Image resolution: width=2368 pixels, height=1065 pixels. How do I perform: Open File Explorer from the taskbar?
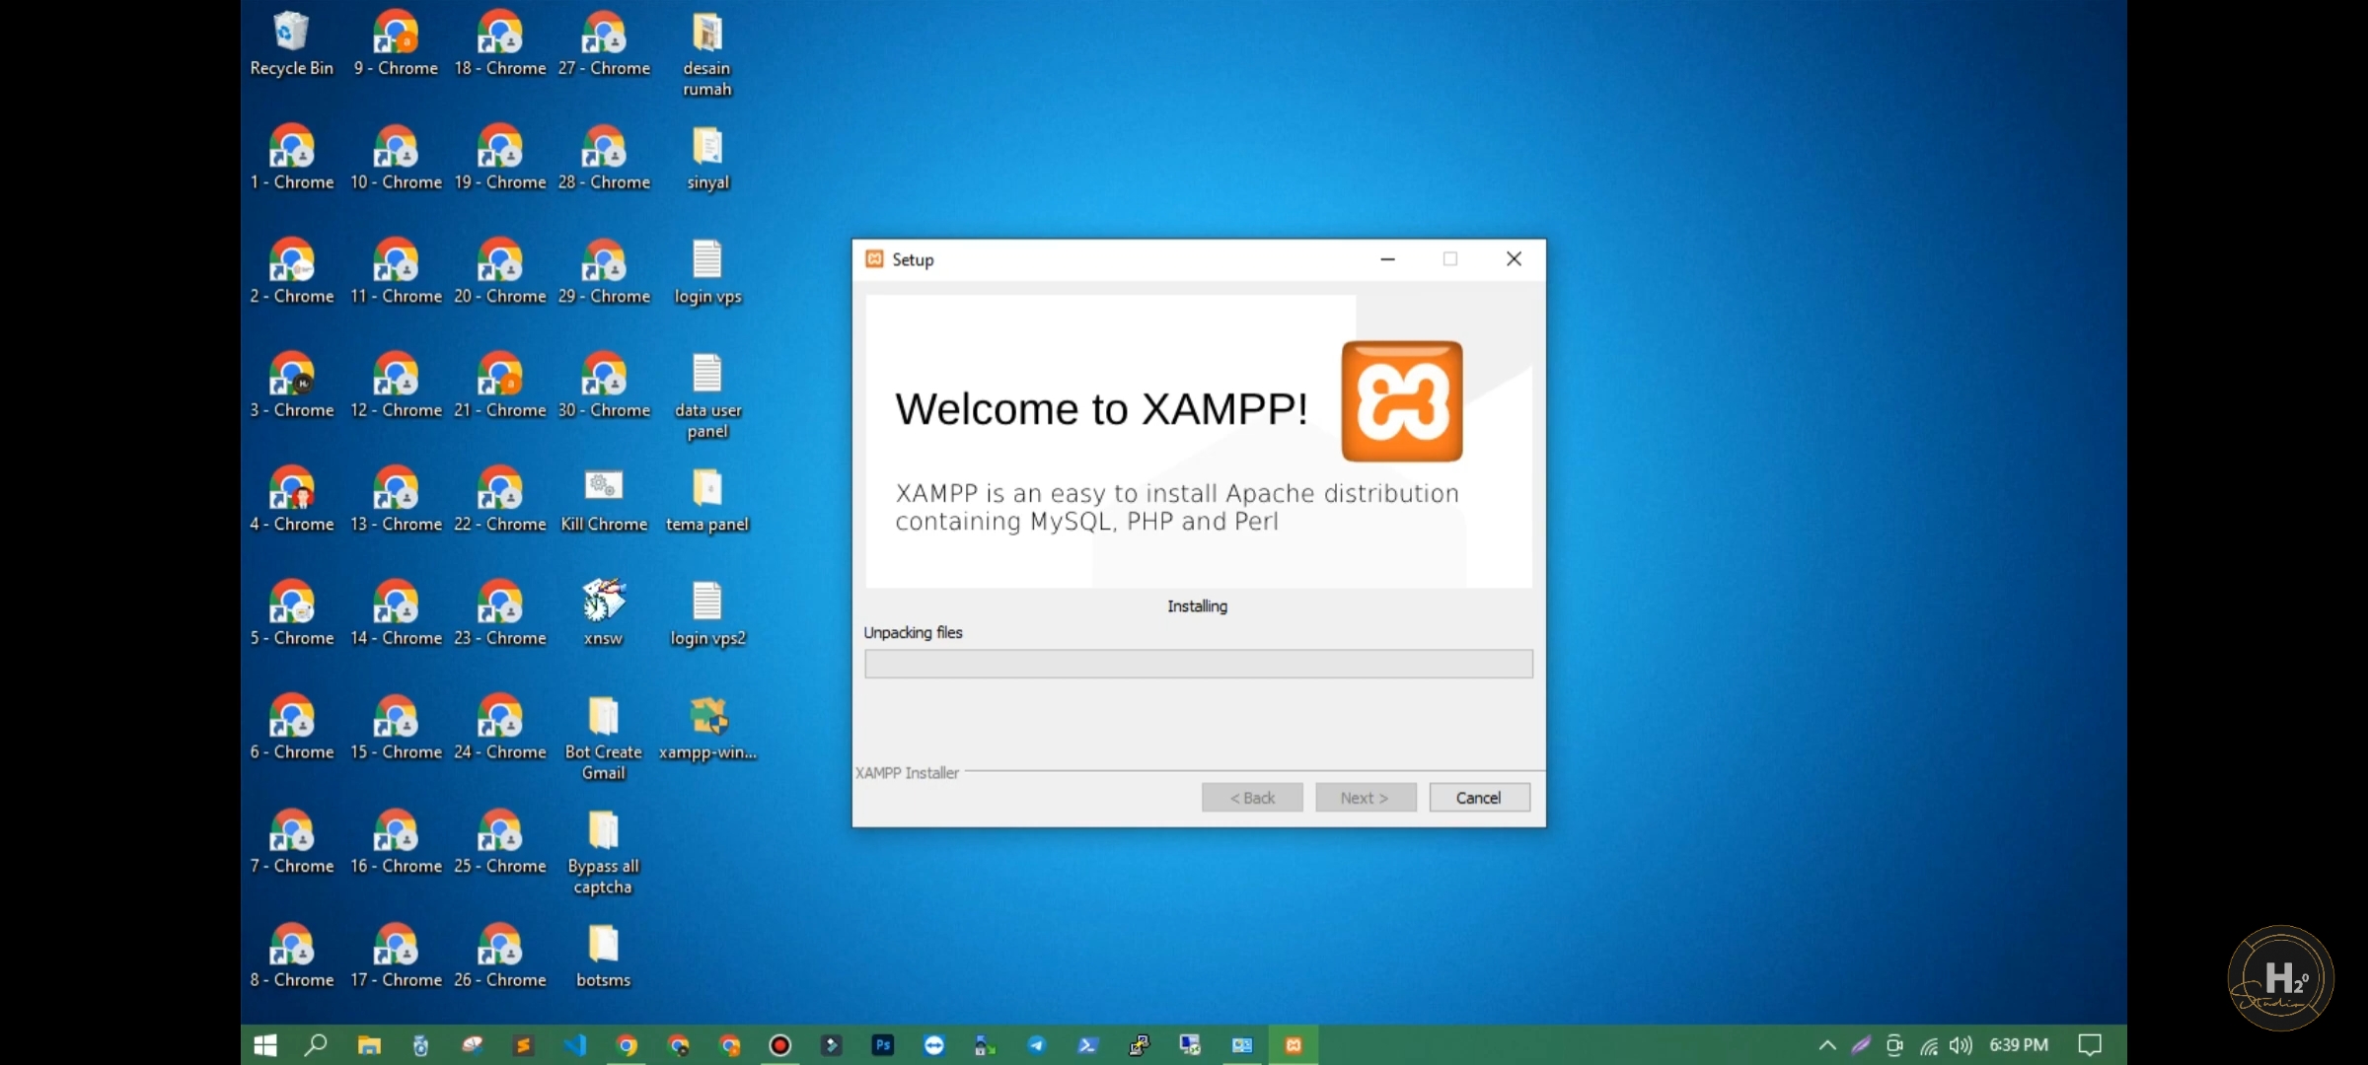pos(369,1045)
